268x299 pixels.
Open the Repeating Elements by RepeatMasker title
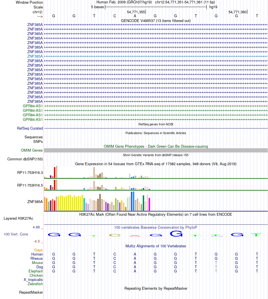point(156,289)
